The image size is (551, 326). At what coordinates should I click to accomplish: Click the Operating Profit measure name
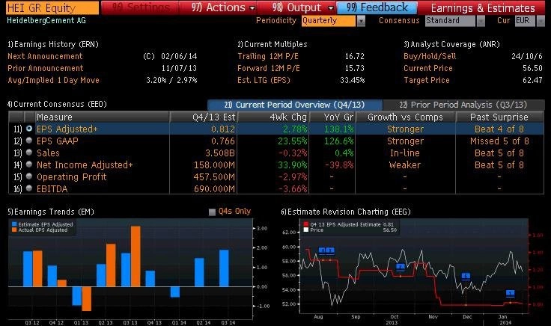(71, 177)
